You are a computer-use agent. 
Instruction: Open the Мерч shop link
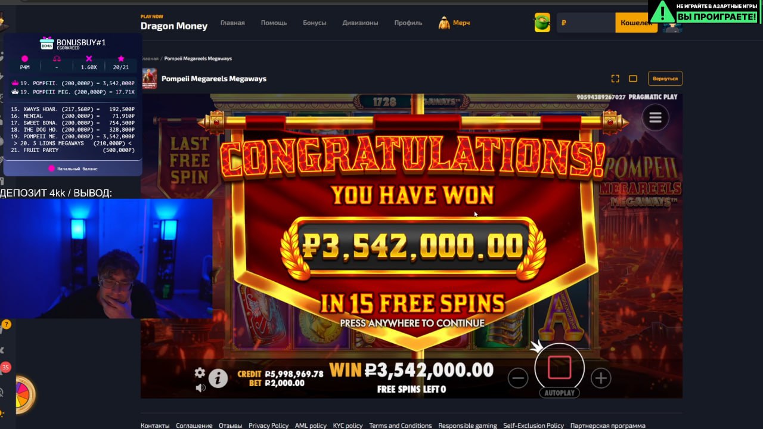pos(454,23)
